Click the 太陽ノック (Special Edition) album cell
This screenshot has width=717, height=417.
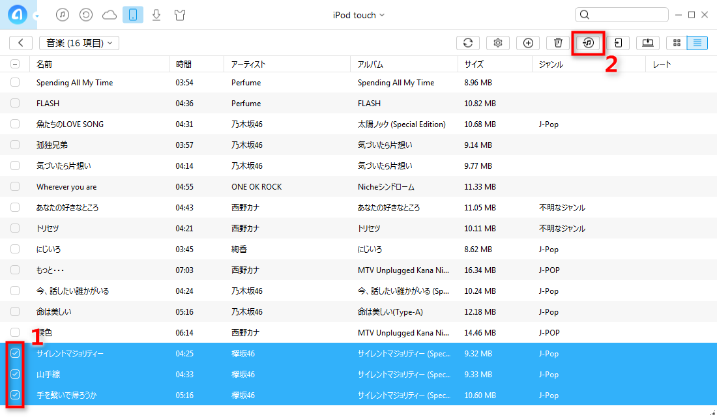point(402,124)
